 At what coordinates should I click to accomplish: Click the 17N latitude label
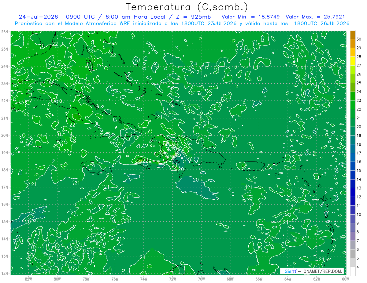5,187
